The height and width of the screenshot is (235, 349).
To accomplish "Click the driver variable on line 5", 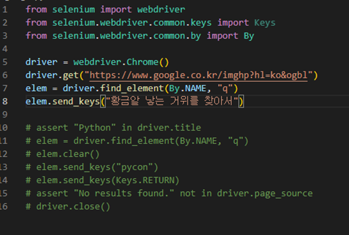I will pyautogui.click(x=42, y=62).
